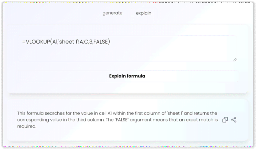Switch to the generate tab

(x=112, y=13)
